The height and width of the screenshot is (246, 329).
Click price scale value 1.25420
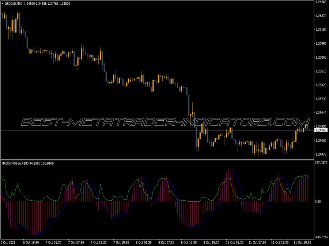321,85
